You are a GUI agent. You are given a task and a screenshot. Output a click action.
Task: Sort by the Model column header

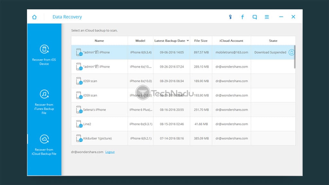pyautogui.click(x=140, y=41)
